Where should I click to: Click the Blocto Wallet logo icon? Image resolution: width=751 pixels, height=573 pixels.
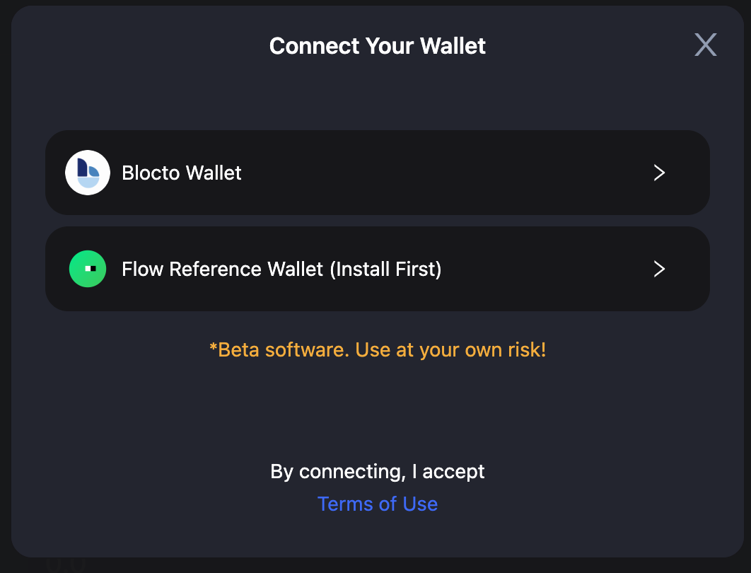(88, 173)
